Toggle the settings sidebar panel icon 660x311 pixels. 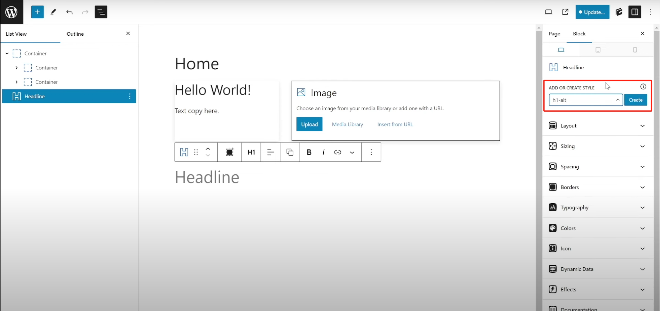[x=635, y=12]
